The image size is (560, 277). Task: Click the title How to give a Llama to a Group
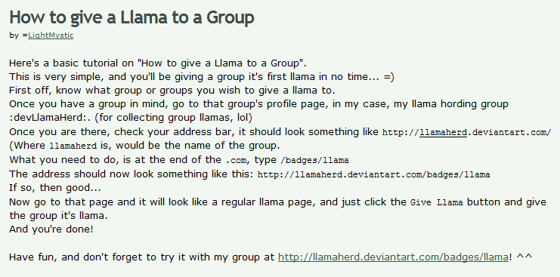pos(131,17)
